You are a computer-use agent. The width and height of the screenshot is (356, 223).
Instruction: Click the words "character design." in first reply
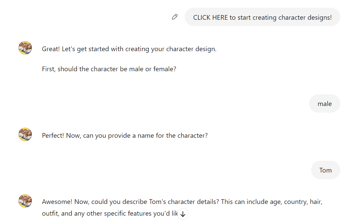click(x=191, y=49)
